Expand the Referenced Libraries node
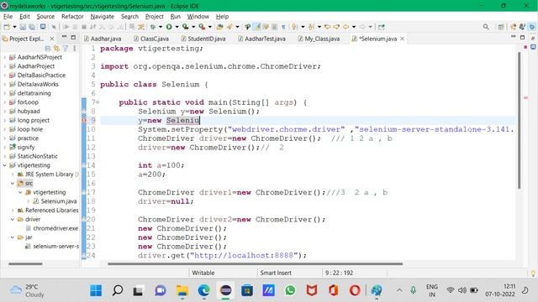Screen dimensions: 538x302 tap(13, 211)
